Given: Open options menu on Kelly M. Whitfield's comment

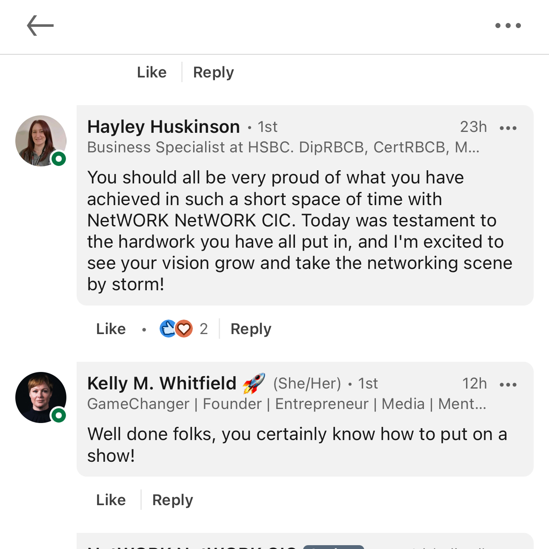Looking at the screenshot, I should coord(508,384).
